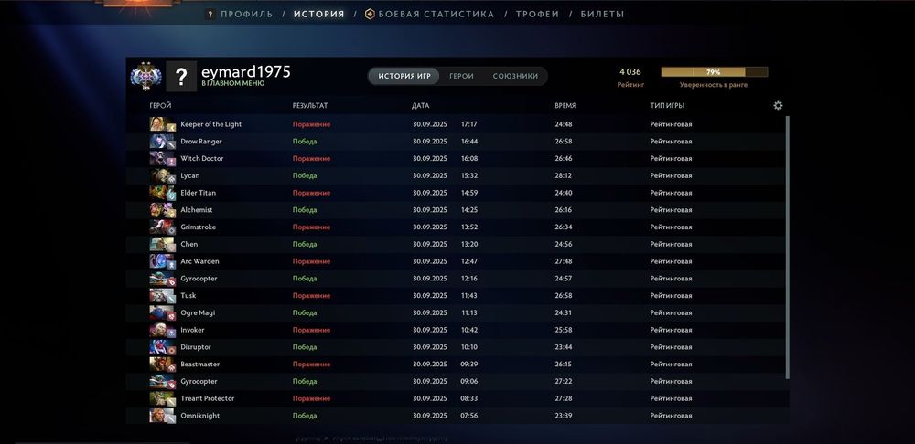Click the Witch Doctor hero portrait
The image size is (915, 444).
coord(162,158)
